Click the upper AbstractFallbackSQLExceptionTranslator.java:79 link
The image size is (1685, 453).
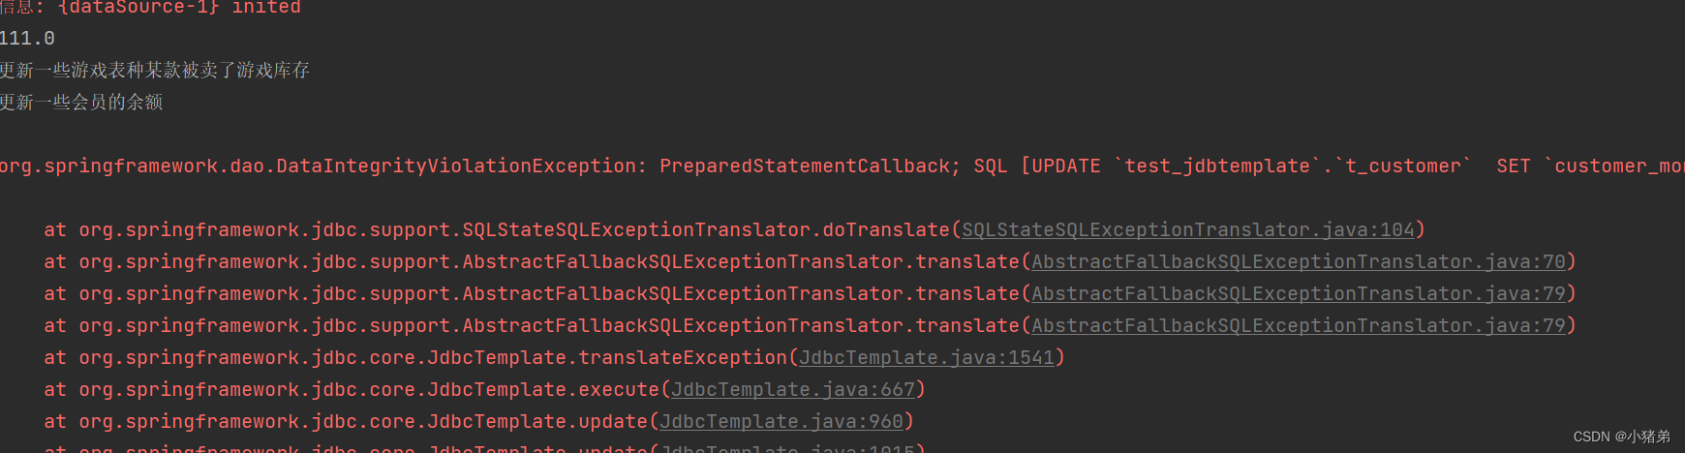click(1298, 294)
